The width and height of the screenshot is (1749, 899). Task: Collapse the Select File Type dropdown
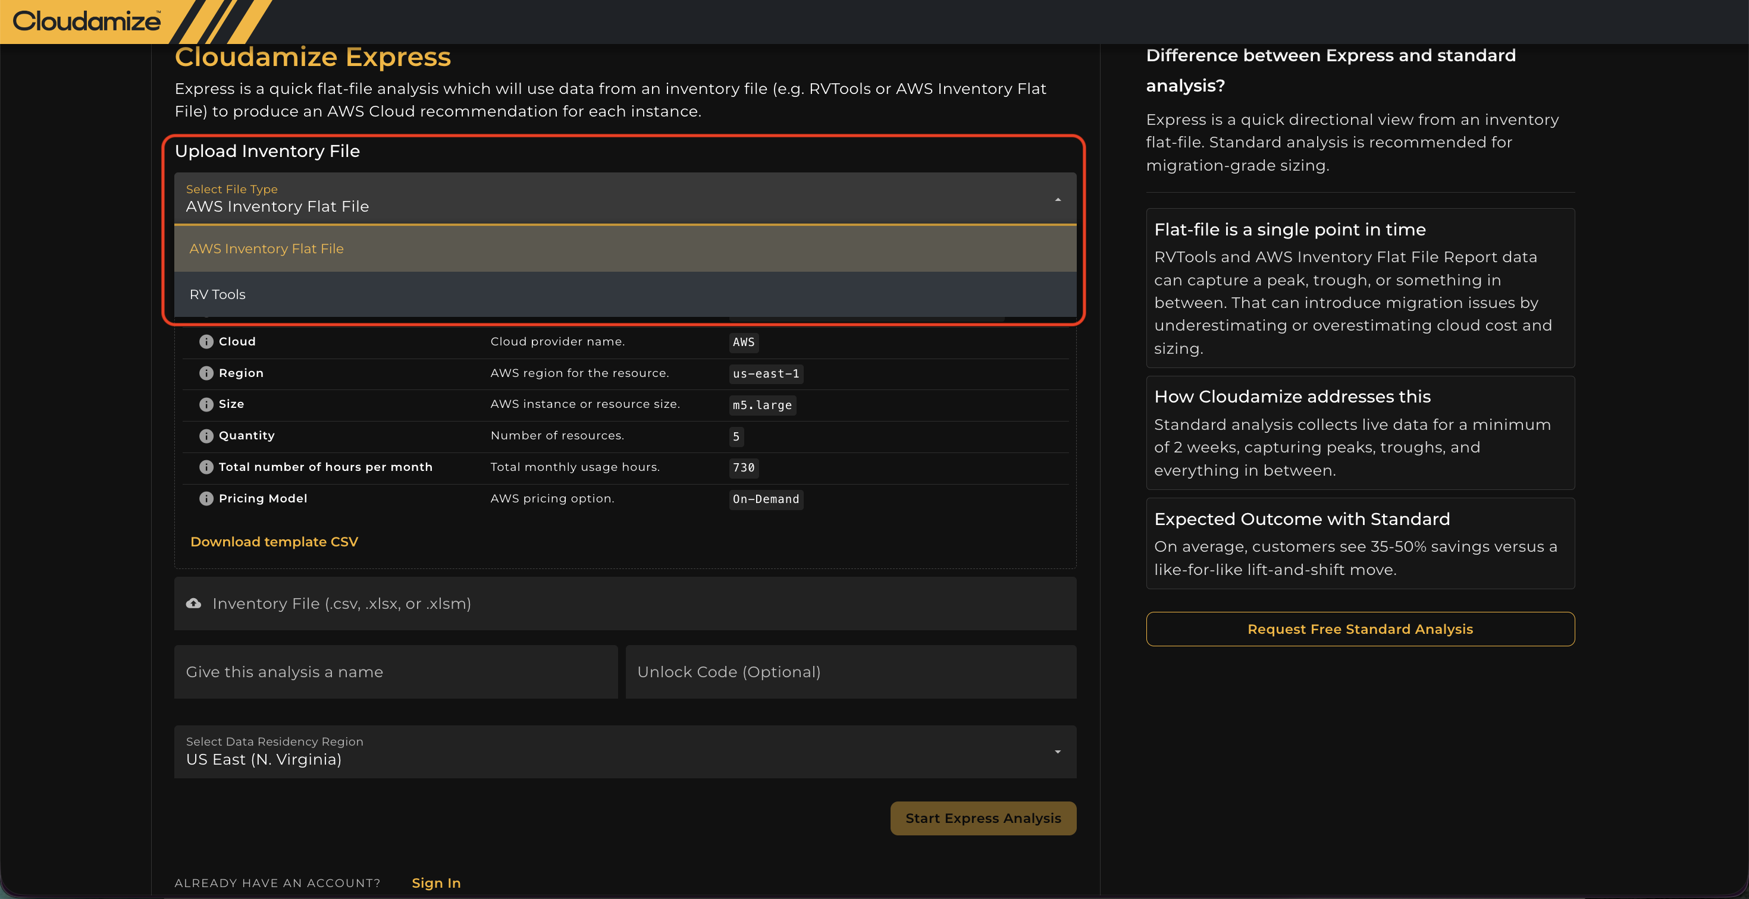[1058, 199]
